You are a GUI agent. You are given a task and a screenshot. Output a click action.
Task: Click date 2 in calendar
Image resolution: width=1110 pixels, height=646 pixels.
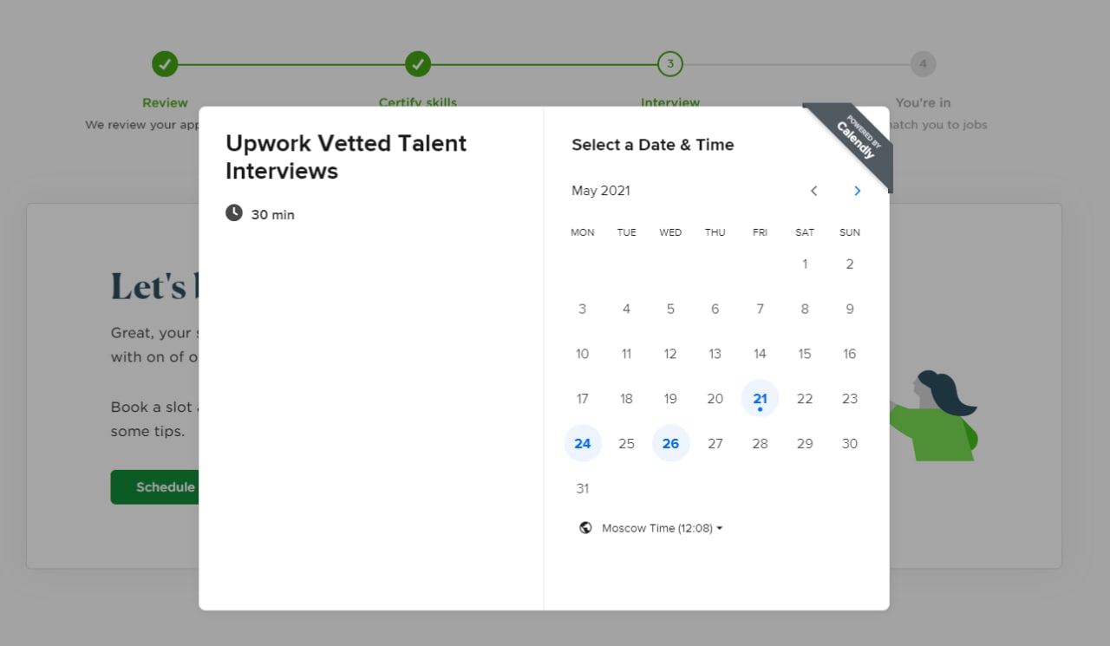850,264
